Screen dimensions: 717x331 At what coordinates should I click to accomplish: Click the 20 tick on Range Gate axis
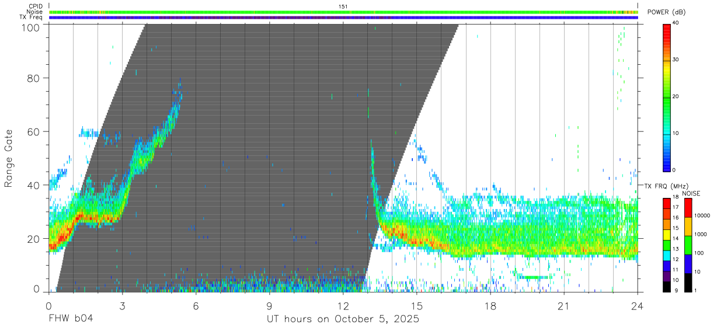[x=33, y=239]
